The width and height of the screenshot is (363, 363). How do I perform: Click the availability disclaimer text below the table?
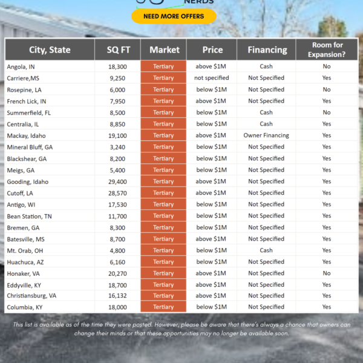pos(181,329)
